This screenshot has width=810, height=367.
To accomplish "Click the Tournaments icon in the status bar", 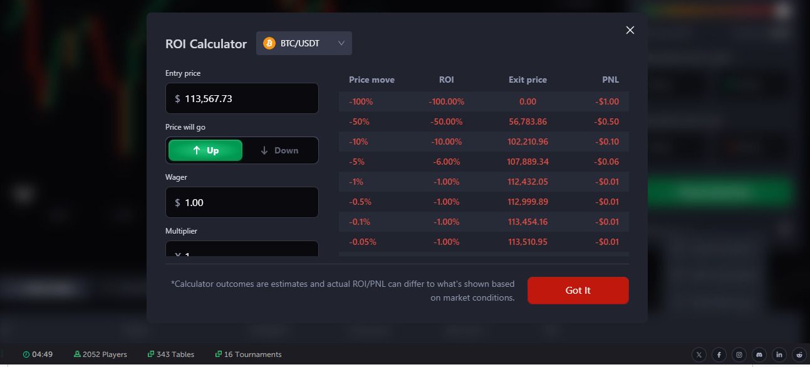I will (x=219, y=354).
